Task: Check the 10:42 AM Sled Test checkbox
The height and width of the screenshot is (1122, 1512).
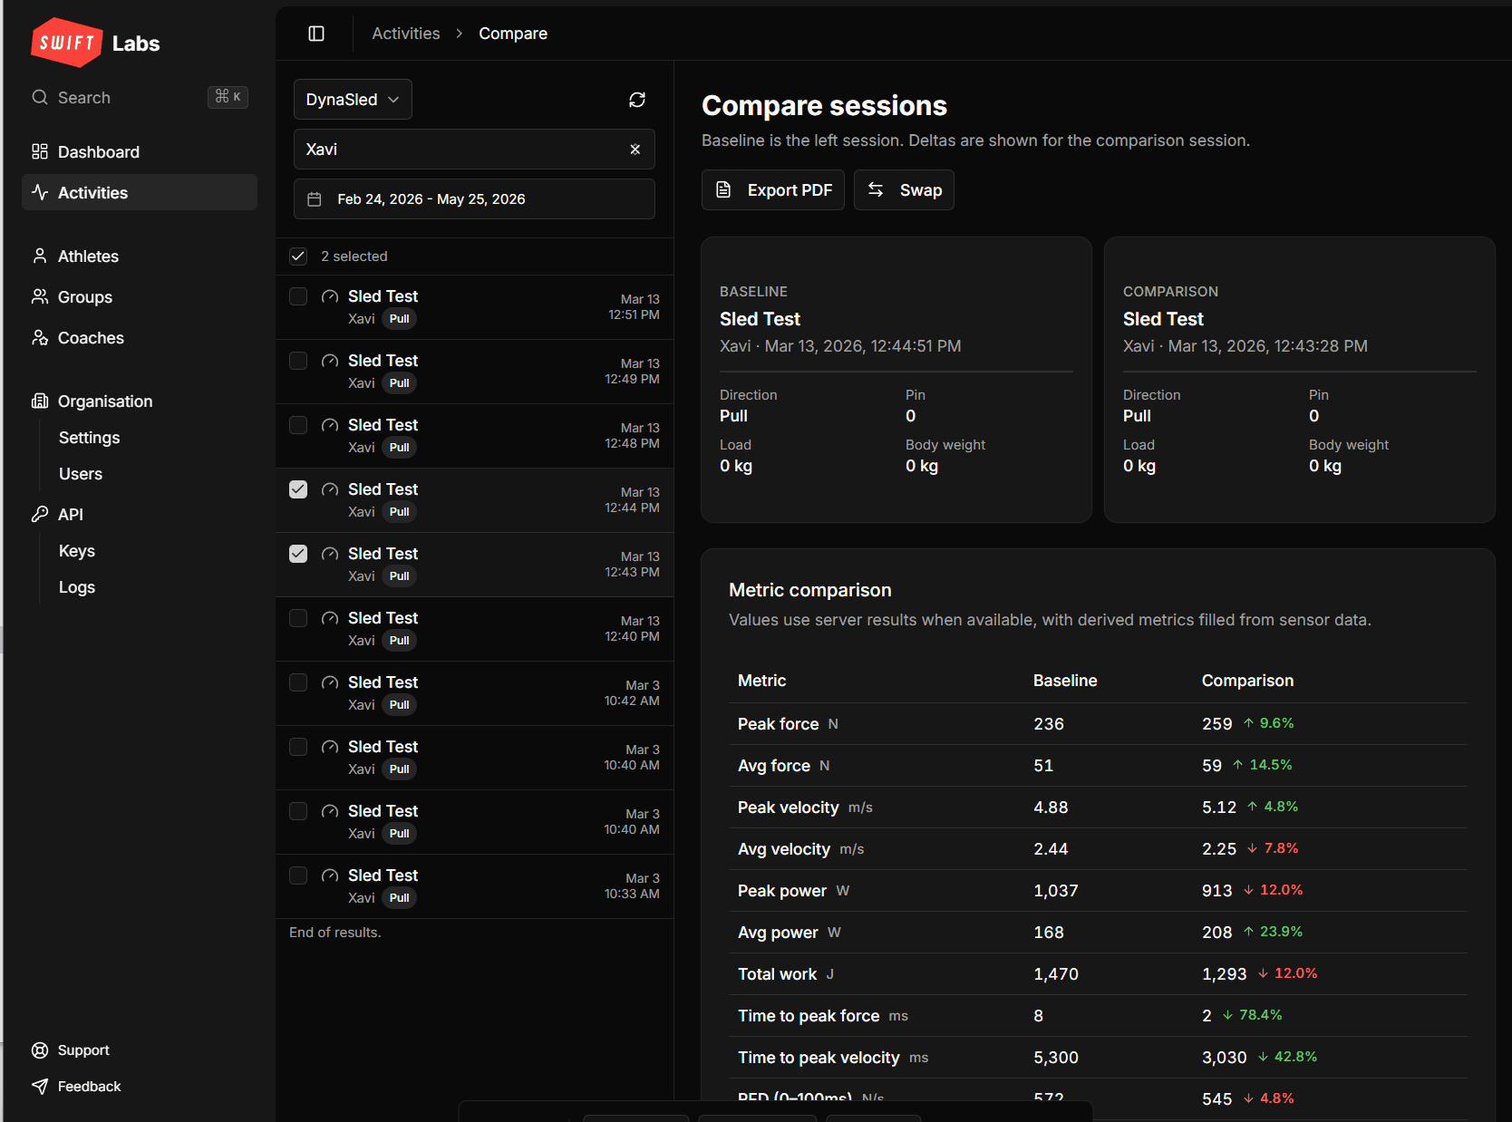Action: [x=298, y=682]
